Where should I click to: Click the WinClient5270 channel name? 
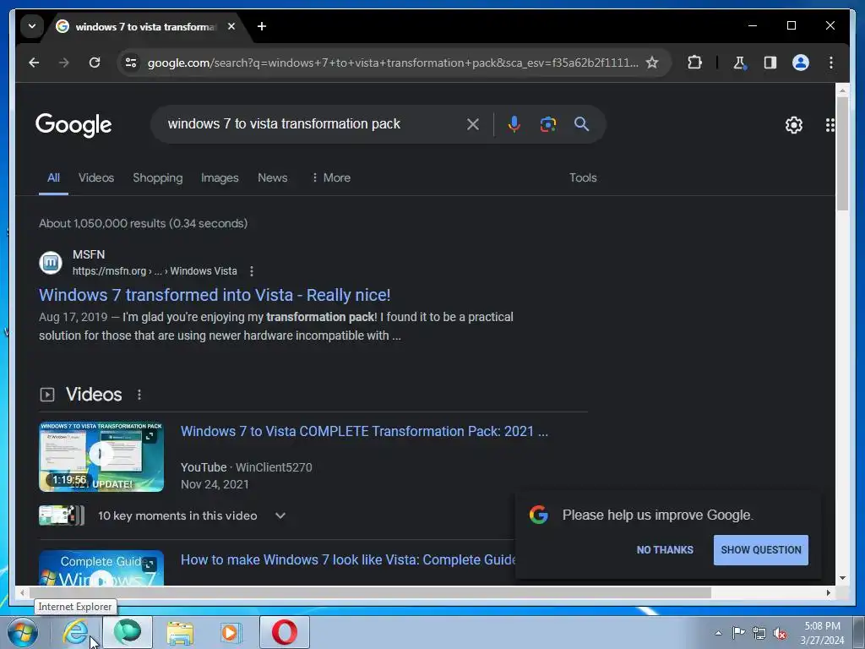(x=274, y=467)
